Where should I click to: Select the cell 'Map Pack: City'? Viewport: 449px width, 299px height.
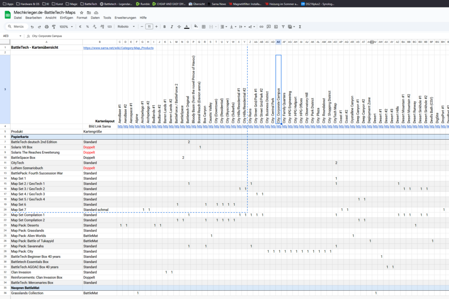[x=46, y=252]
